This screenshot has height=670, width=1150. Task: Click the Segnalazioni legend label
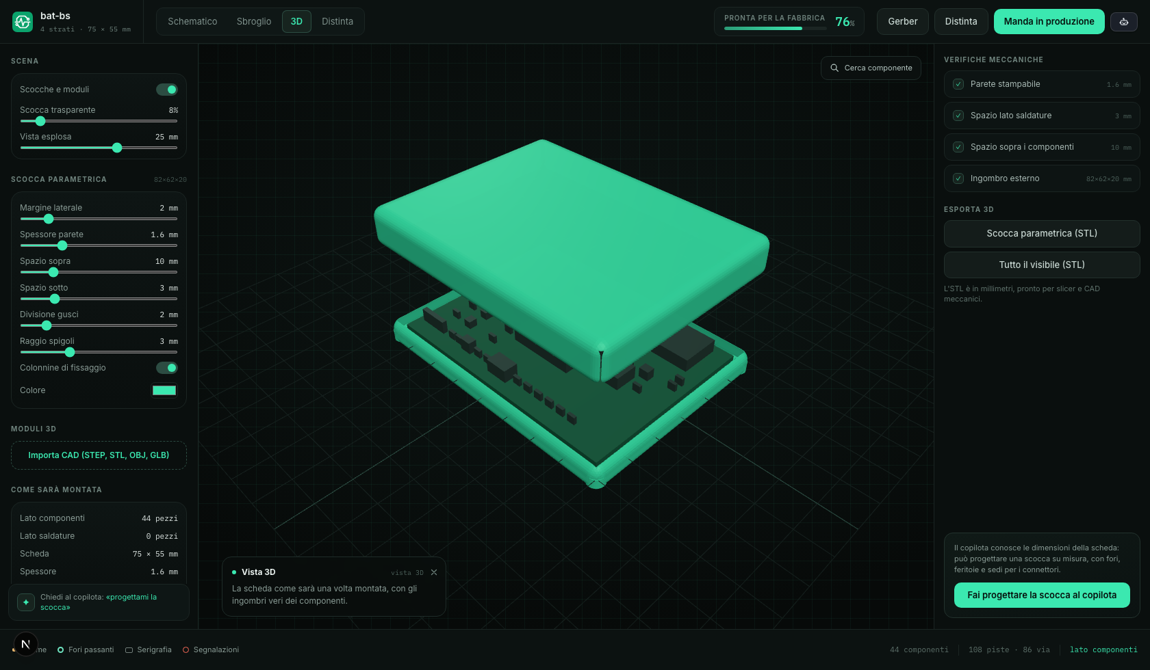216,649
